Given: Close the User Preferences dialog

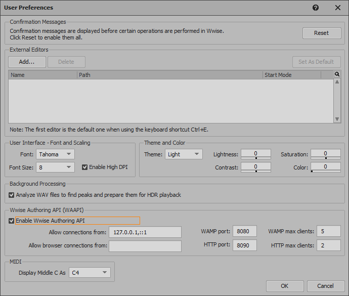Looking at the screenshot, I should [x=337, y=8].
